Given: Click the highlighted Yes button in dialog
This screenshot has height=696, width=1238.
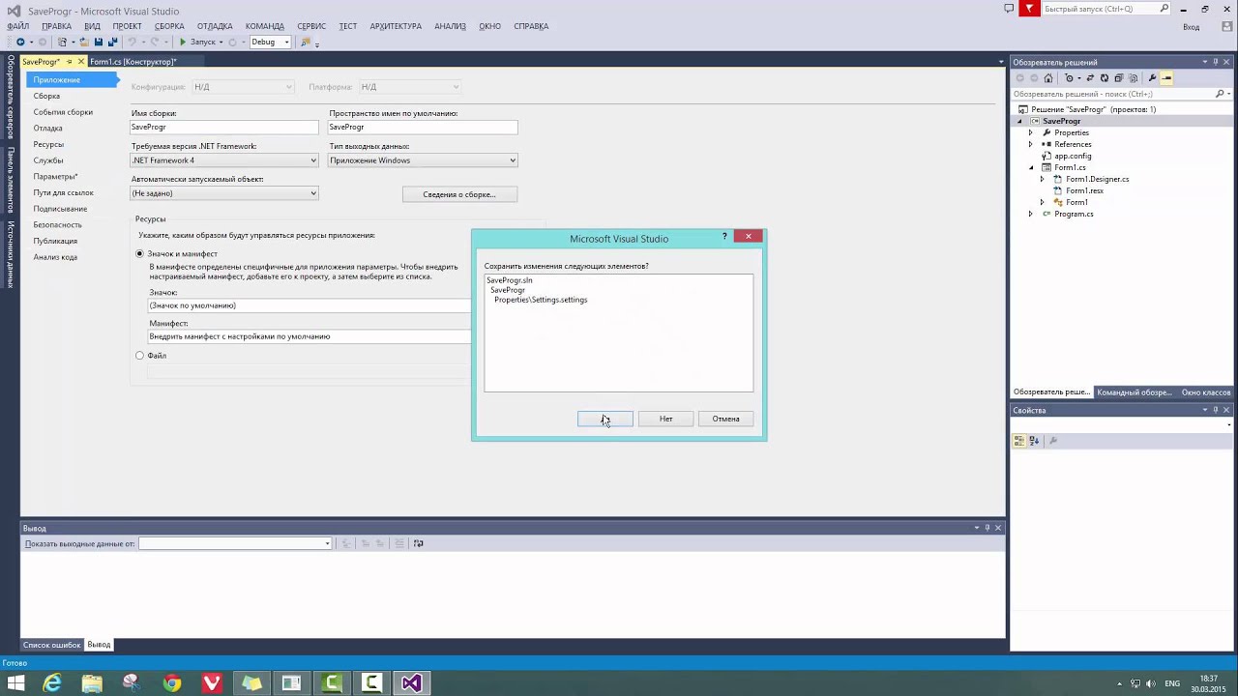Looking at the screenshot, I should 605,419.
